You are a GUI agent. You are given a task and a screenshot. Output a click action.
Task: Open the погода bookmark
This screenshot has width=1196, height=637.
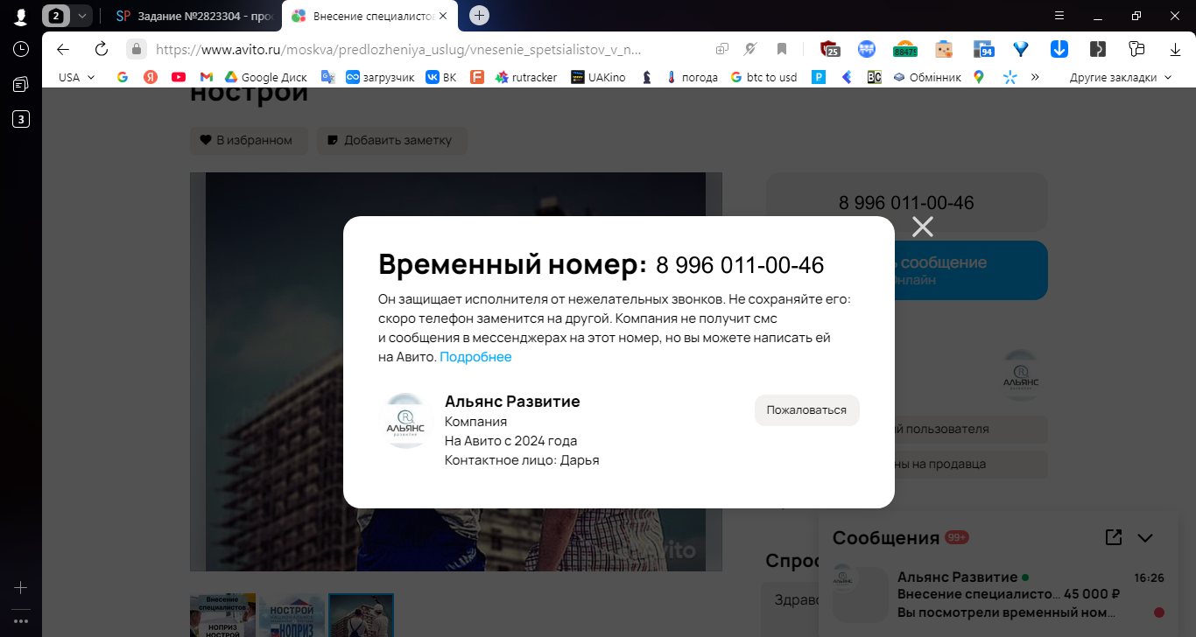(692, 77)
